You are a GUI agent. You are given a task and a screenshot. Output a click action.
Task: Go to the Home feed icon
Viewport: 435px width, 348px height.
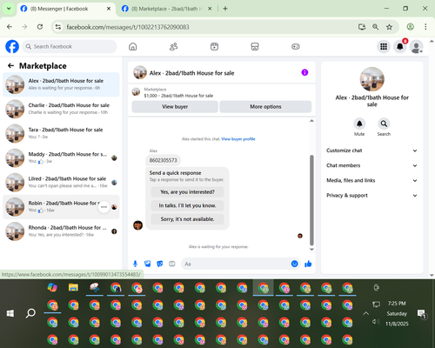click(133, 46)
